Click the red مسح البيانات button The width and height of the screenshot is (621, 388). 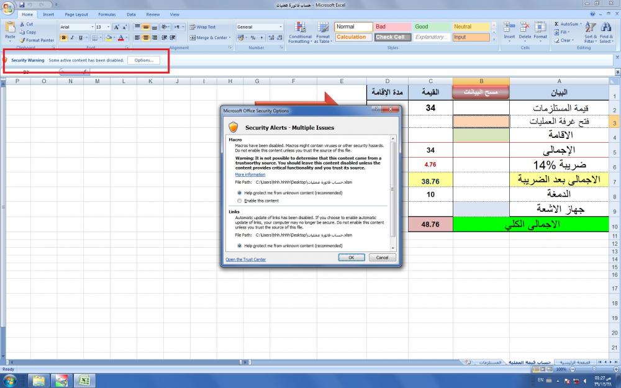(481, 92)
